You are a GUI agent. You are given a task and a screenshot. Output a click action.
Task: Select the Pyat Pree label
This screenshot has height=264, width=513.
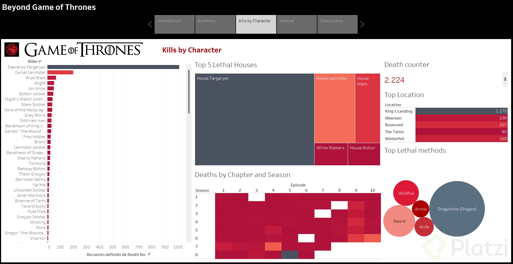[37, 212]
